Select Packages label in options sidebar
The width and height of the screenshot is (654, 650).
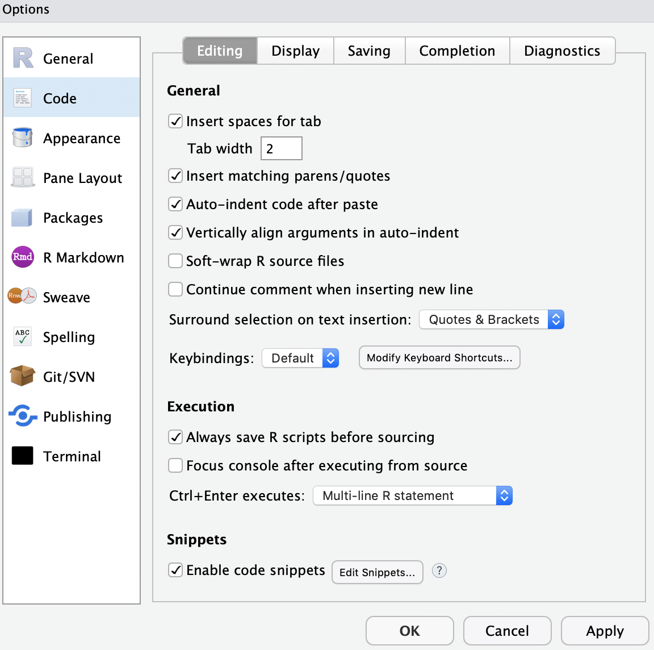[73, 218]
